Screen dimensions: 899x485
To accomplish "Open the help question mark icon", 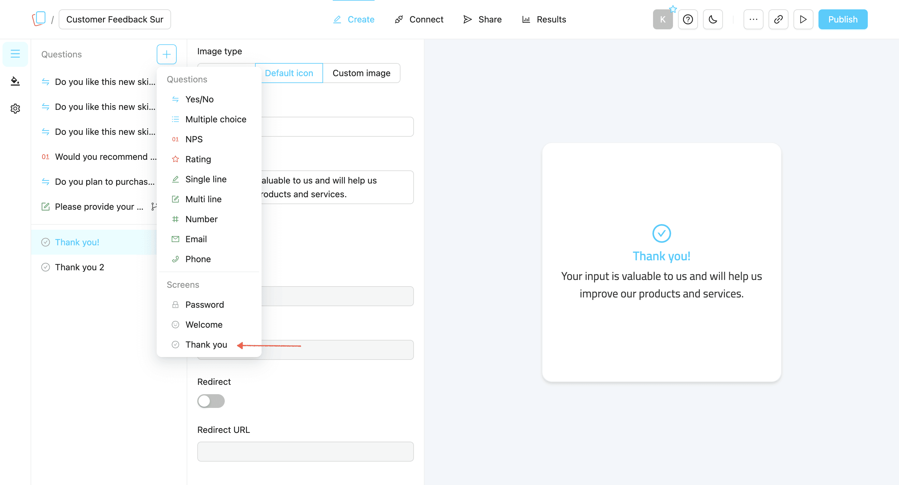I will (x=687, y=20).
